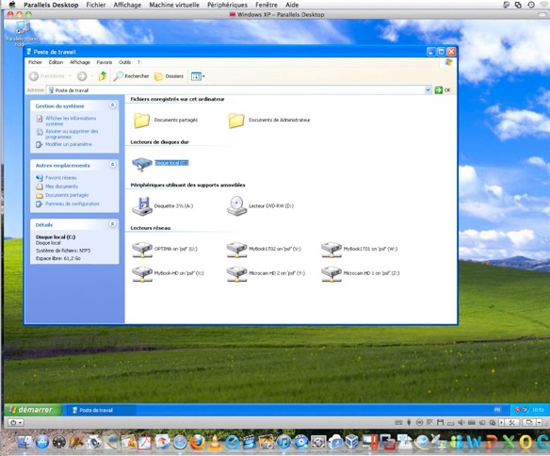Open the ? help menu
550x456 pixels.
138,62
